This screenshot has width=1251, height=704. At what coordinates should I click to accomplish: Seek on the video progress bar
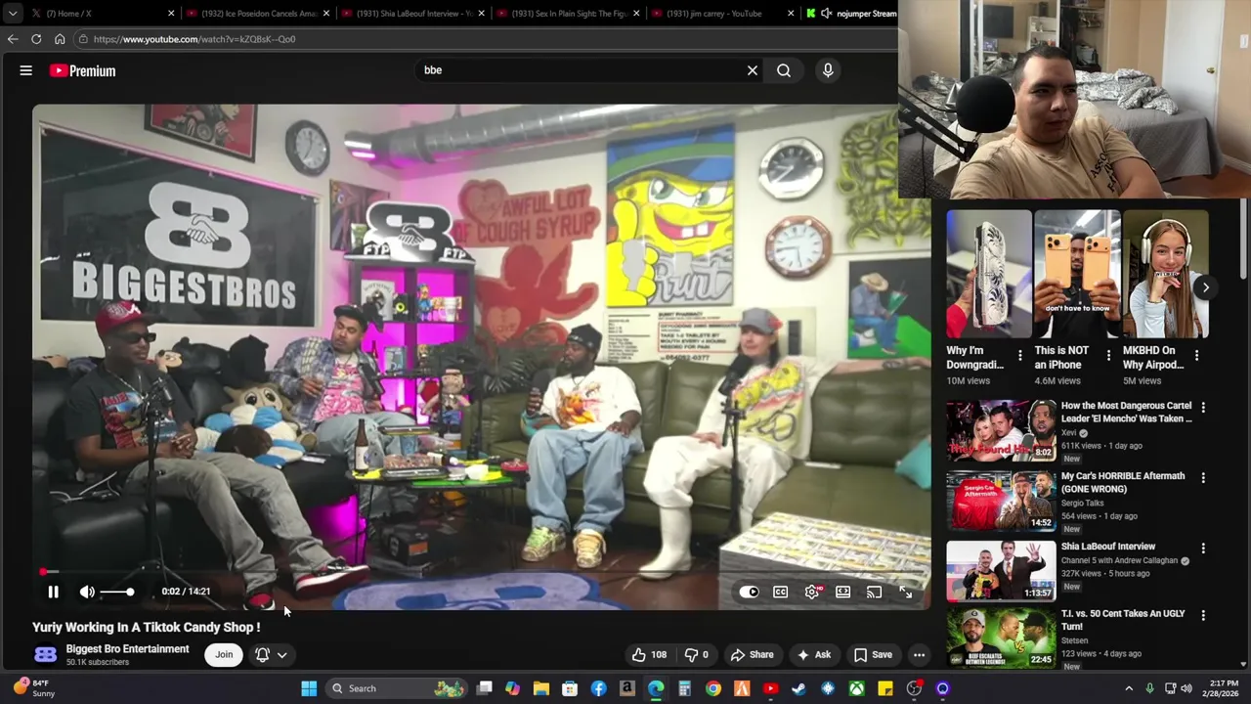point(482,572)
